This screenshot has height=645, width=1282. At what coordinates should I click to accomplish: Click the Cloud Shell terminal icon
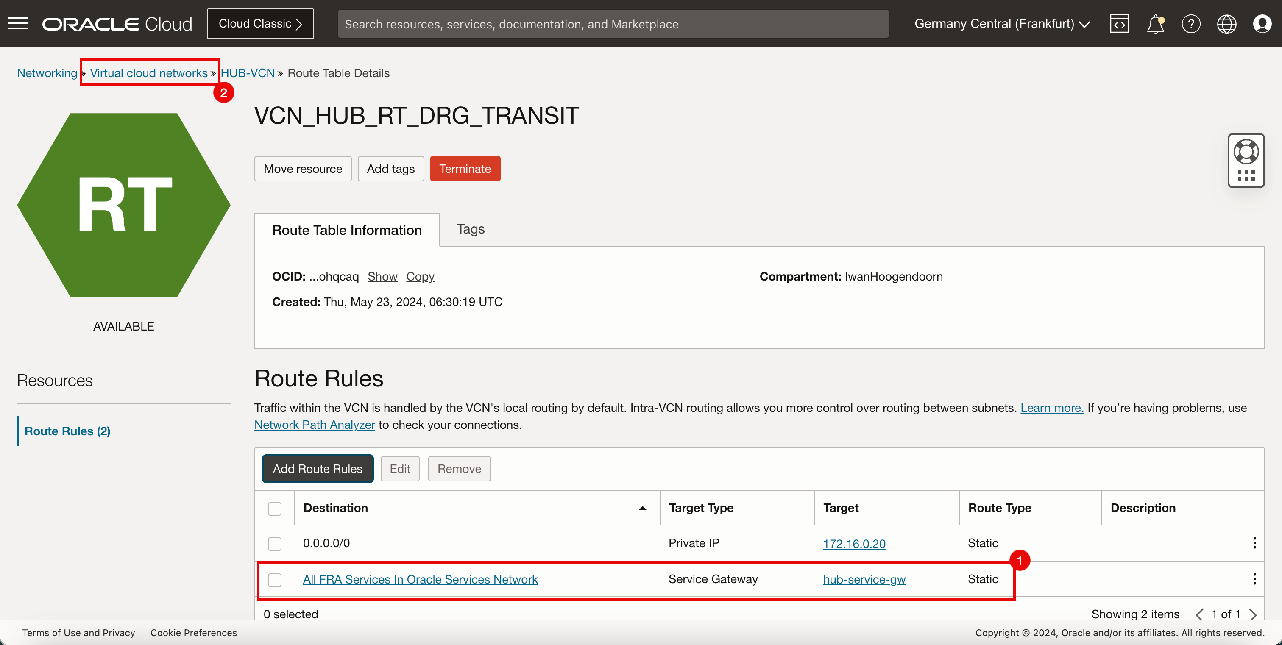1120,23
